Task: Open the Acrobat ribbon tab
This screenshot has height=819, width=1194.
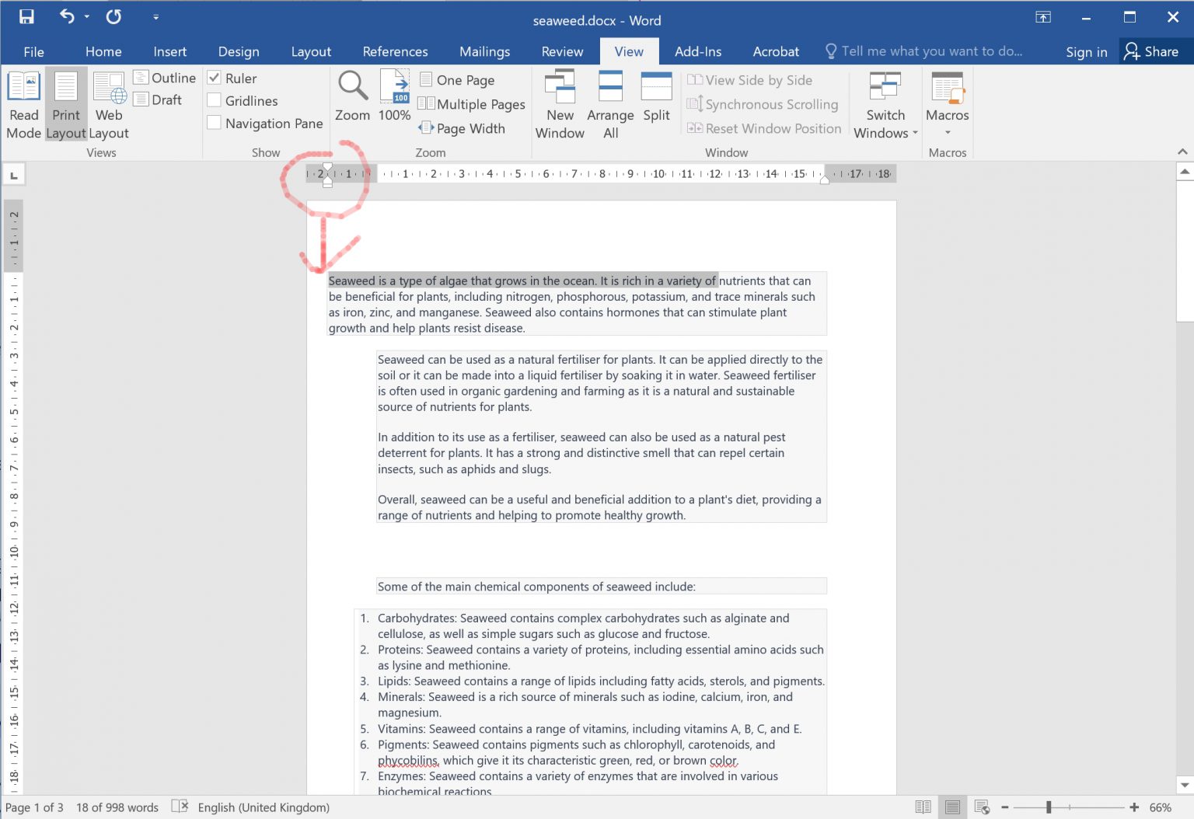Action: coord(775,51)
